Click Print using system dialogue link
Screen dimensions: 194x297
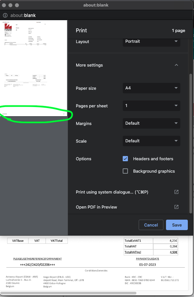[112, 192]
